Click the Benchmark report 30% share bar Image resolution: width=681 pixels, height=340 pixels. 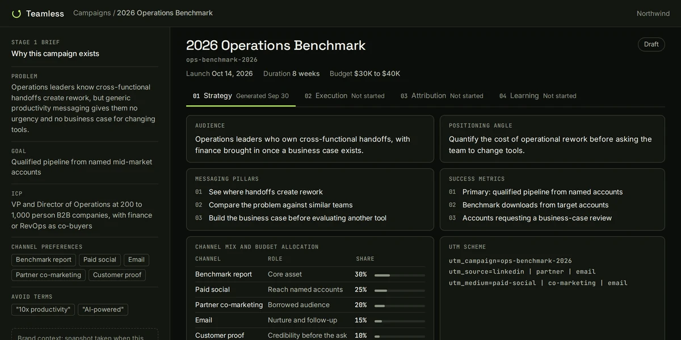coord(400,275)
